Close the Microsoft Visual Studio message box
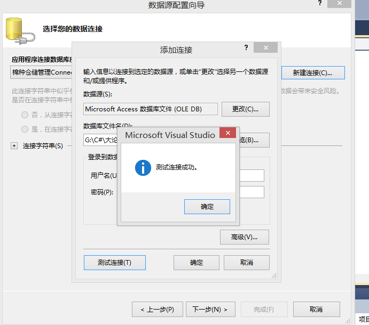369x325 pixels. [x=227, y=133]
